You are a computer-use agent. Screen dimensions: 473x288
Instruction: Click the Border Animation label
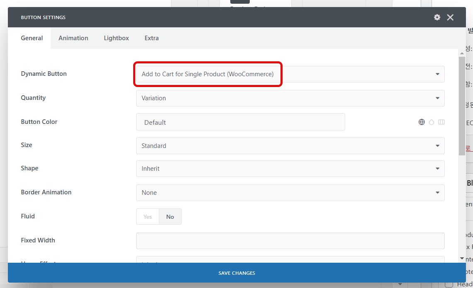(46, 192)
